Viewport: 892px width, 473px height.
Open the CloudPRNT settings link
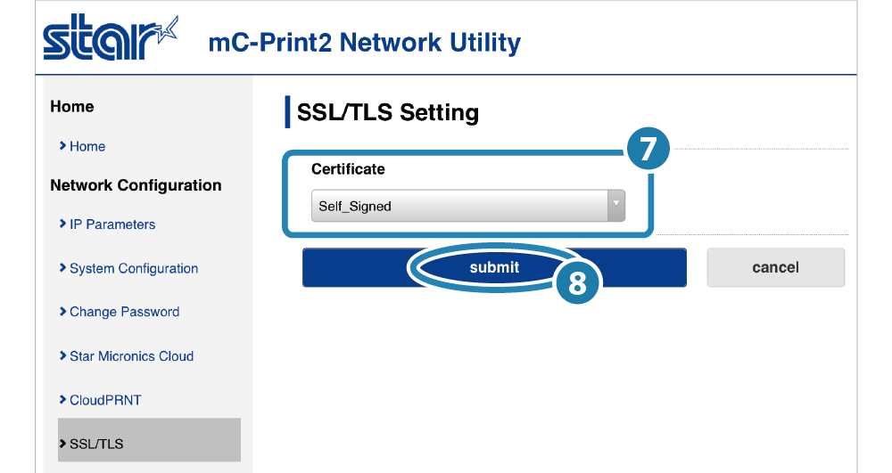click(104, 400)
